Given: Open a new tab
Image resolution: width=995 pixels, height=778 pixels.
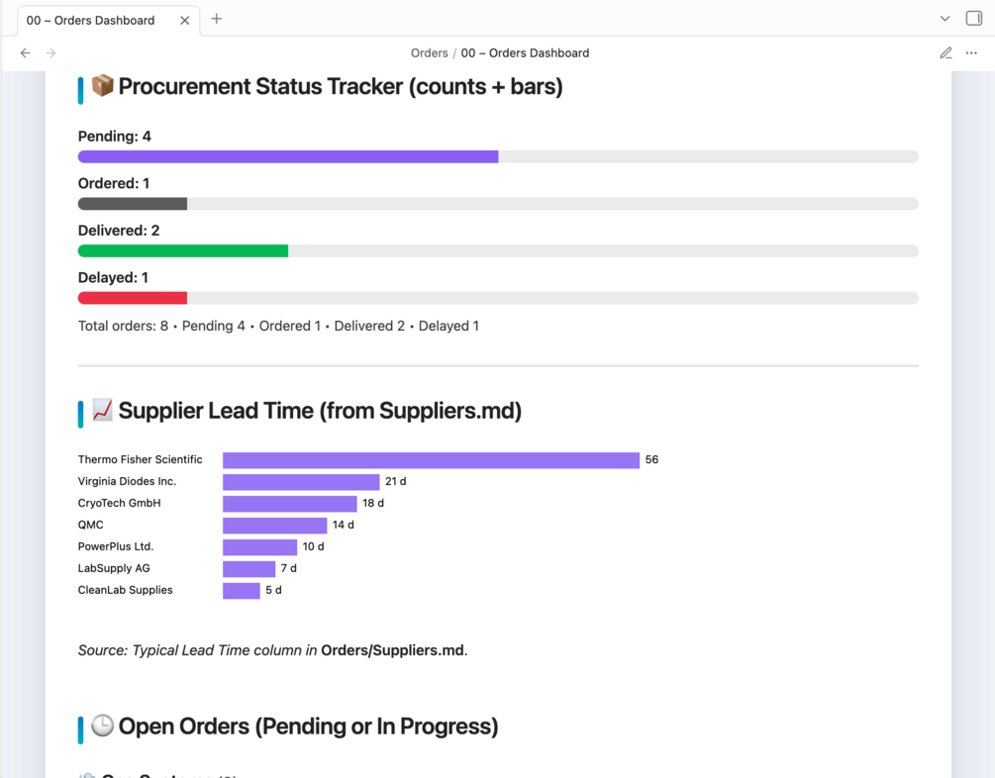Looking at the screenshot, I should pyautogui.click(x=217, y=19).
